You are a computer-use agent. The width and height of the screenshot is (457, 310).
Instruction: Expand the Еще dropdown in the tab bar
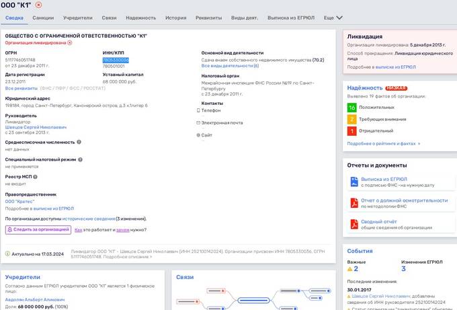(333, 17)
